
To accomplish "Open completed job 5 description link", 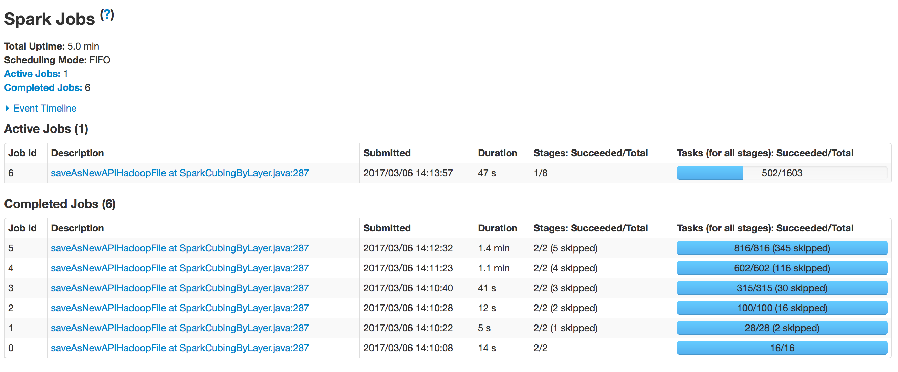I will (x=179, y=248).
